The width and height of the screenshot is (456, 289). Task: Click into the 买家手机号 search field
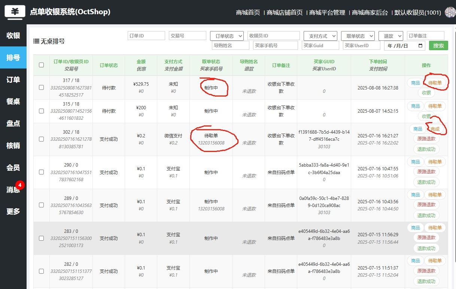(276, 45)
